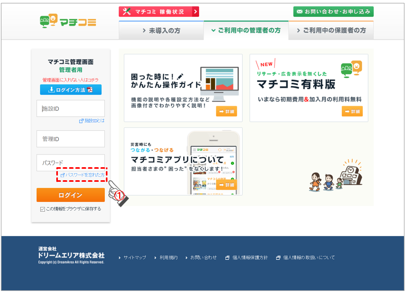Viewport: 407px width, 293px height.
Task: Select the ご利用中の管理者の方 tab
Action: (x=246, y=30)
